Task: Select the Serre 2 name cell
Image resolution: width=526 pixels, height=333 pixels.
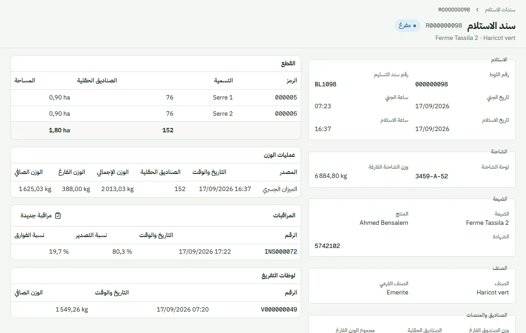Action: [223, 113]
